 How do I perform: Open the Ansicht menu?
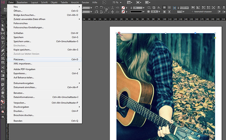coord(75,2)
